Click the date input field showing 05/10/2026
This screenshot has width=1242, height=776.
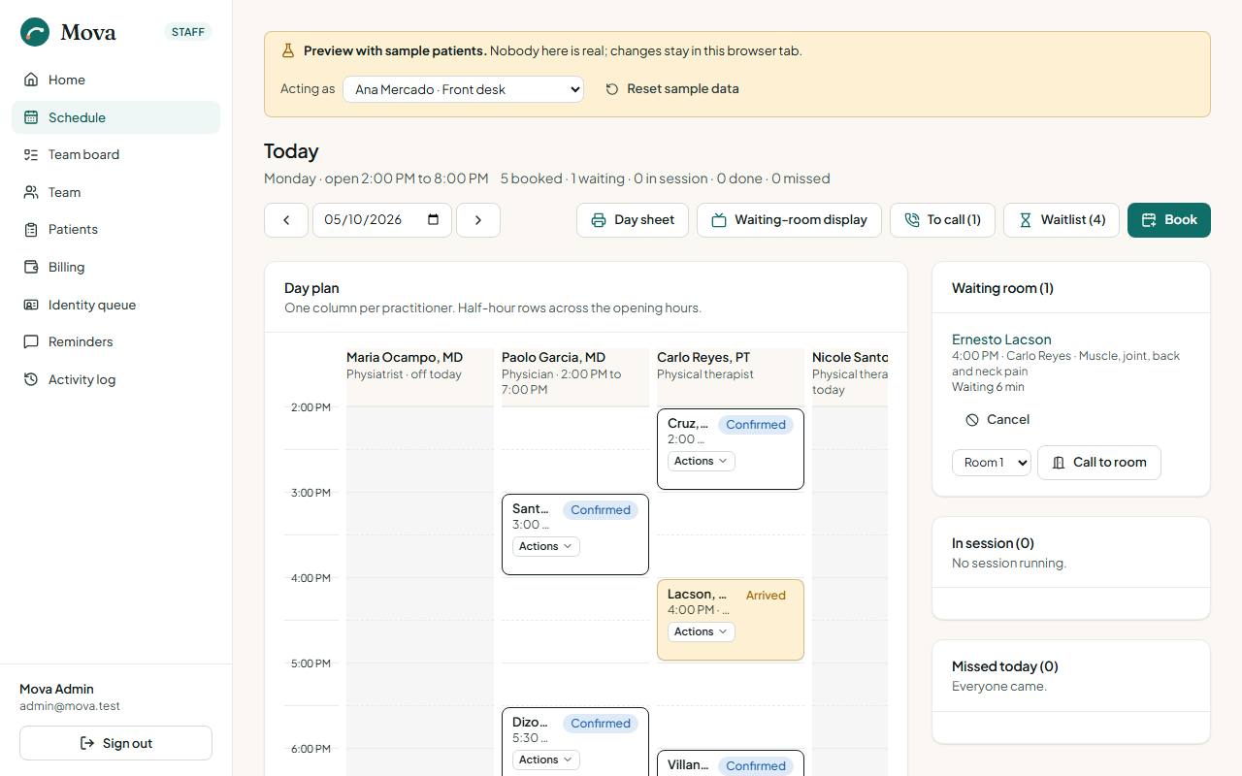click(381, 220)
